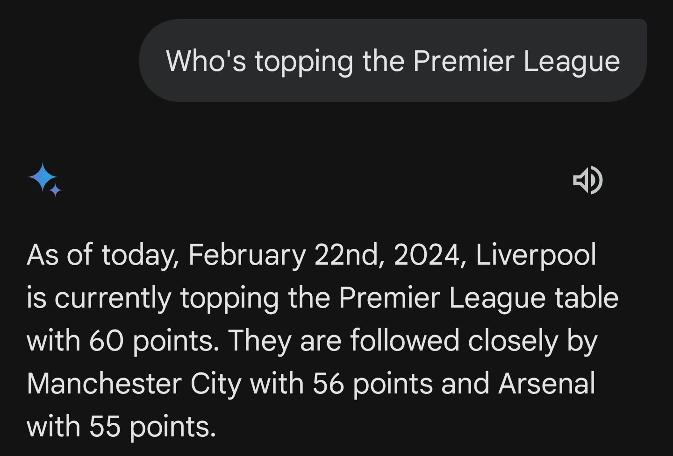
Task: Click the word "Arsenal" in the response
Action: click(x=547, y=384)
